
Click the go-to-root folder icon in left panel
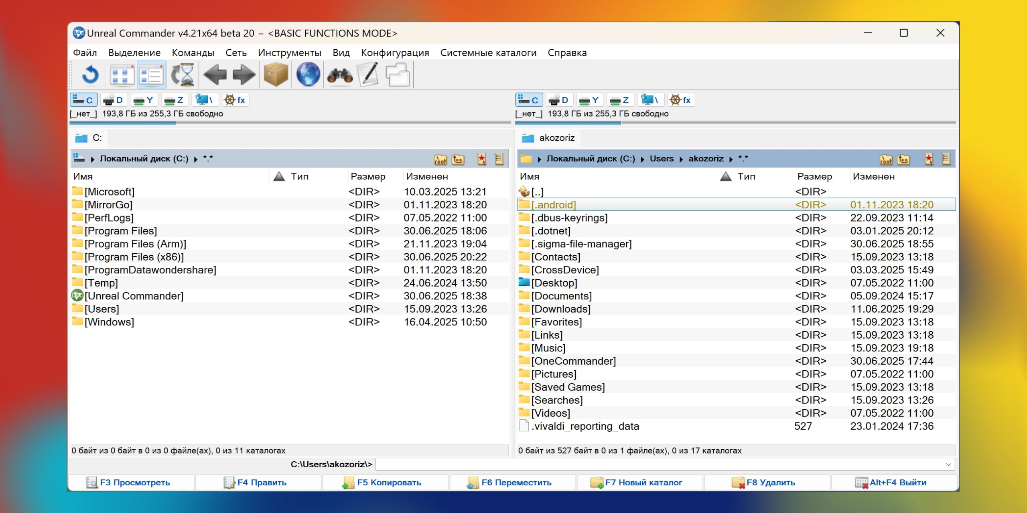[x=440, y=160]
